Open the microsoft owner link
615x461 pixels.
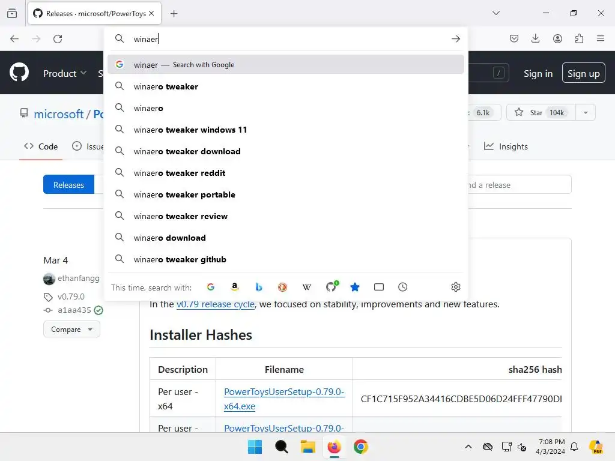click(58, 114)
